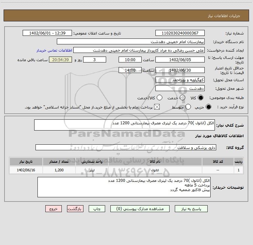Click the چاپ print button
Image resolution: width=253 pixels, height=245 pixels.
(x=97, y=209)
